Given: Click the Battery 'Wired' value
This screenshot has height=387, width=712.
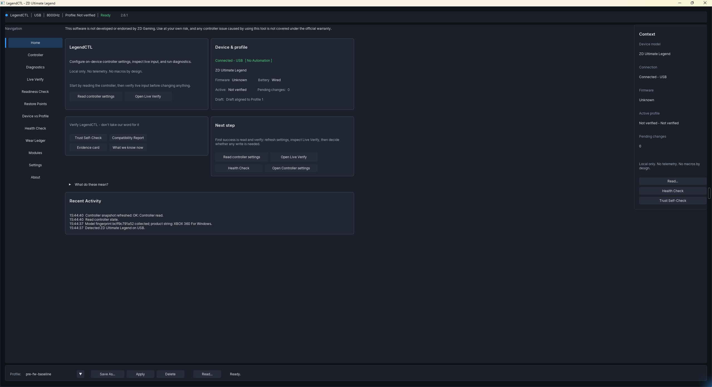Looking at the screenshot, I should (276, 80).
